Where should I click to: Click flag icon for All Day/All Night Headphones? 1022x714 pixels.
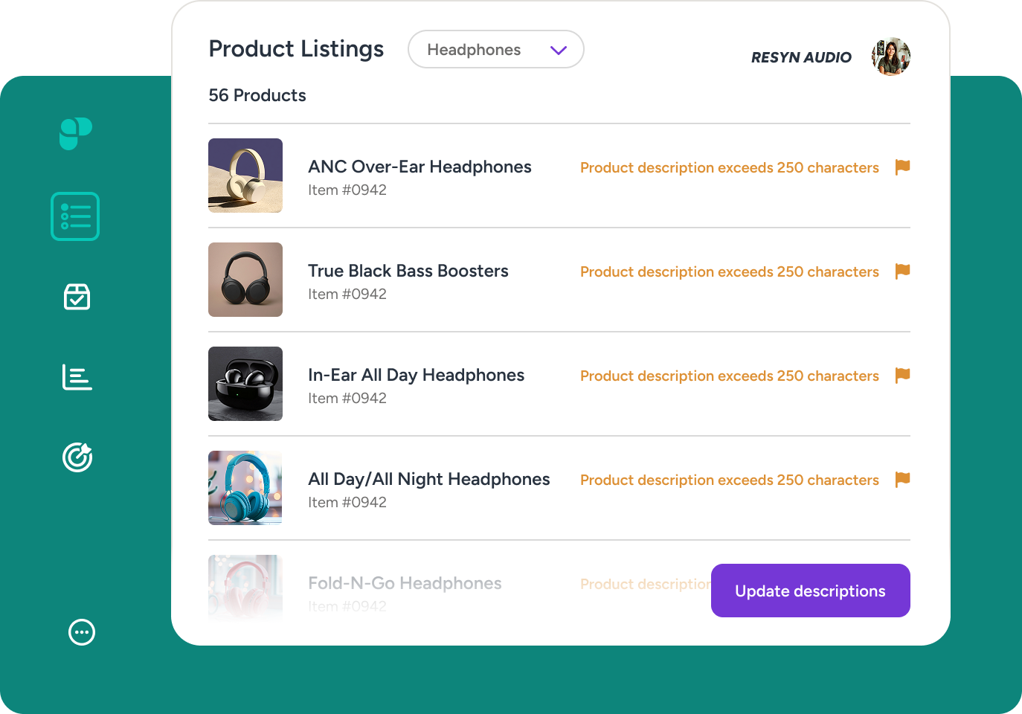click(x=902, y=480)
